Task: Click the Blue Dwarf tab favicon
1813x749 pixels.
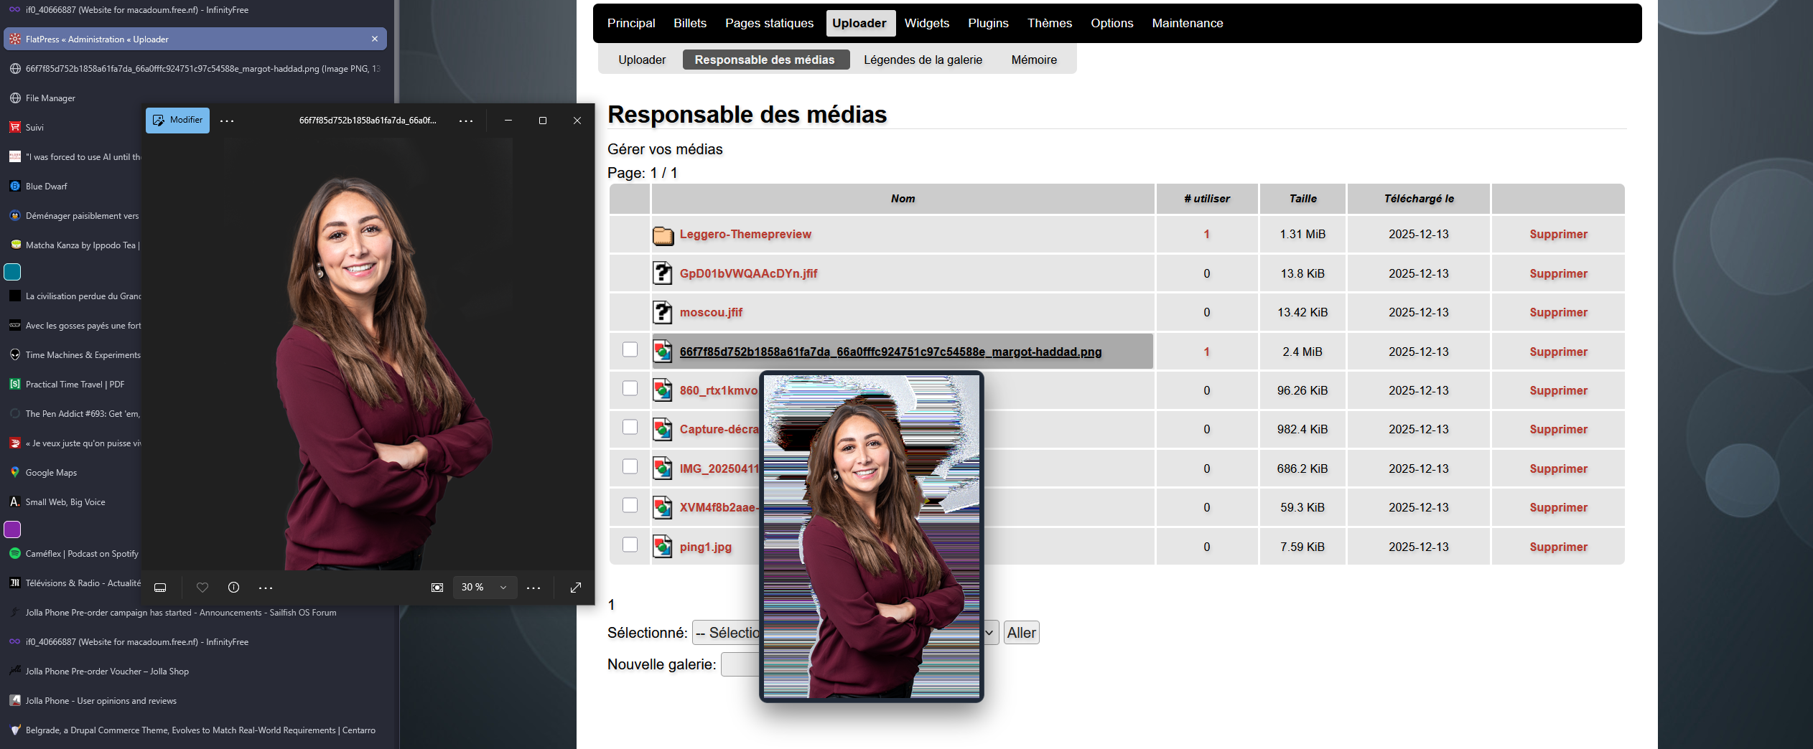Action: tap(15, 186)
